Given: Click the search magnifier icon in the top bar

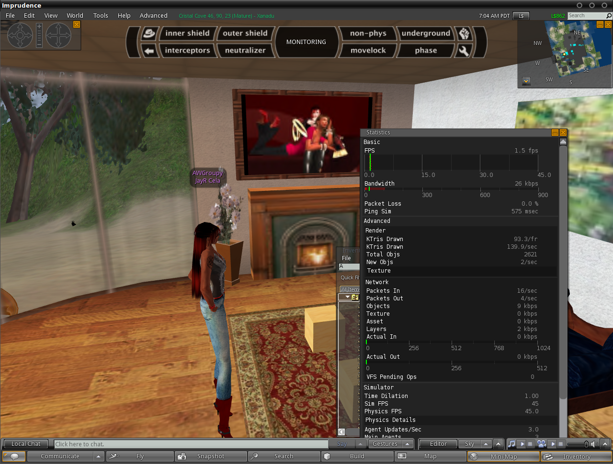Looking at the screenshot, I should tap(609, 16).
